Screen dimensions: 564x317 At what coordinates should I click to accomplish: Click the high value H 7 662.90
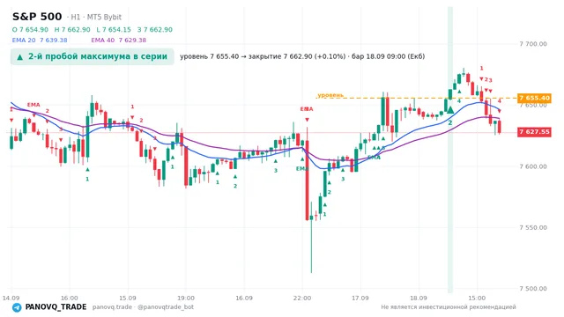coord(72,29)
